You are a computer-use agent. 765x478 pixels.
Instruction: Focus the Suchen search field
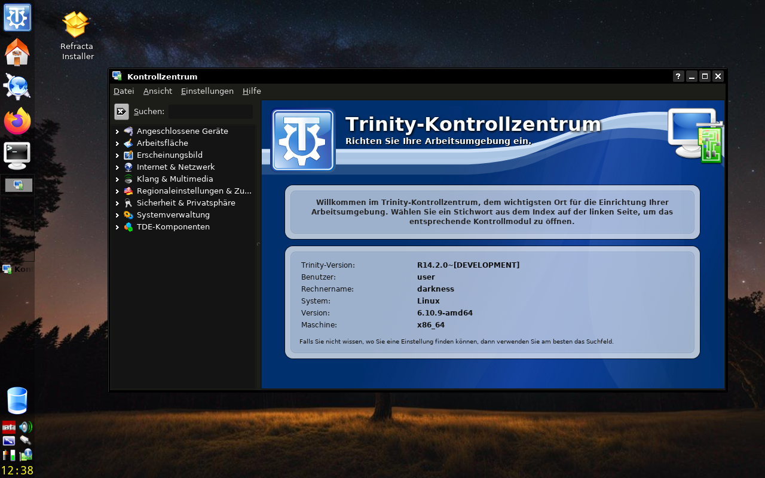pos(210,112)
